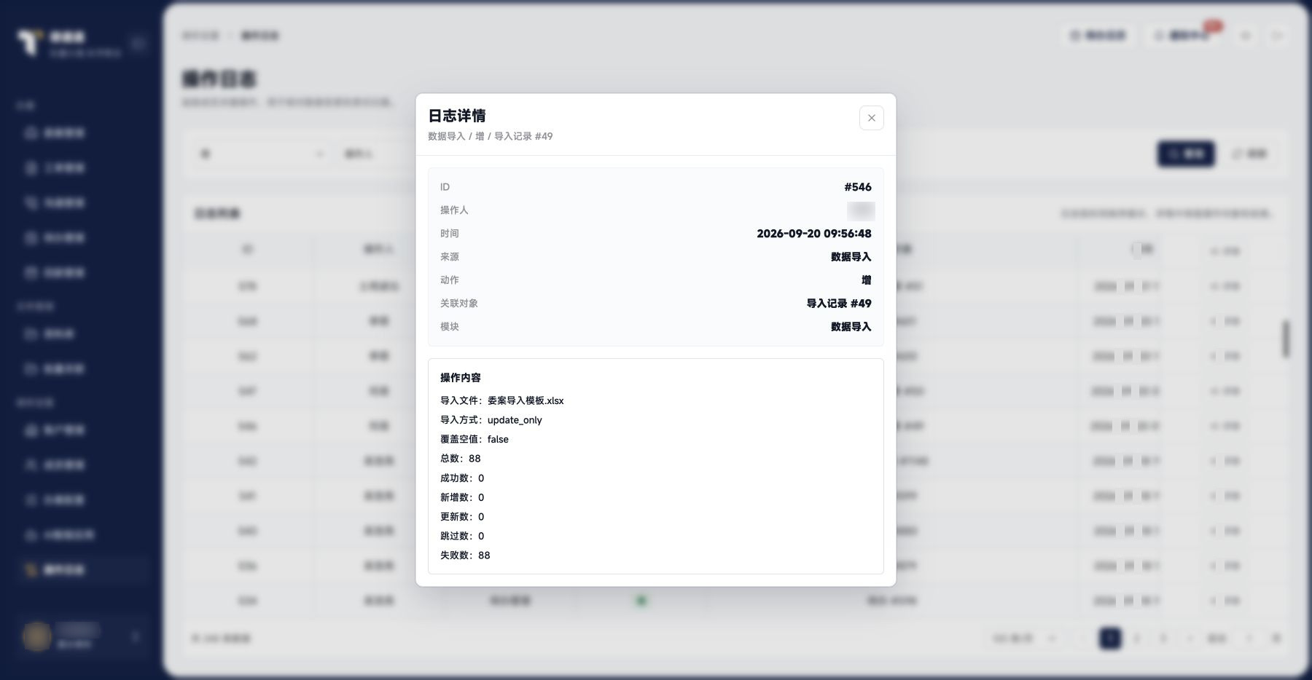
Task: Click the 数据导入 value in the 模块 row
Action: (x=851, y=327)
